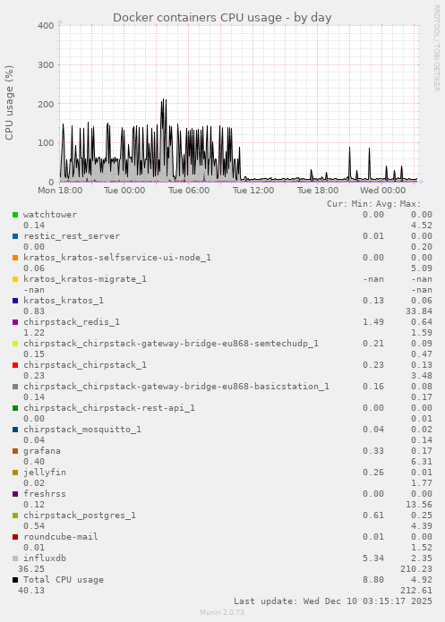The width and height of the screenshot is (445, 622).
Task: Click the 400 y-axis tick label
Action: point(46,25)
